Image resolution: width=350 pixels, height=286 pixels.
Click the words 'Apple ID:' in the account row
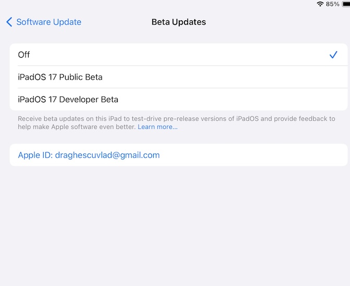(34, 155)
